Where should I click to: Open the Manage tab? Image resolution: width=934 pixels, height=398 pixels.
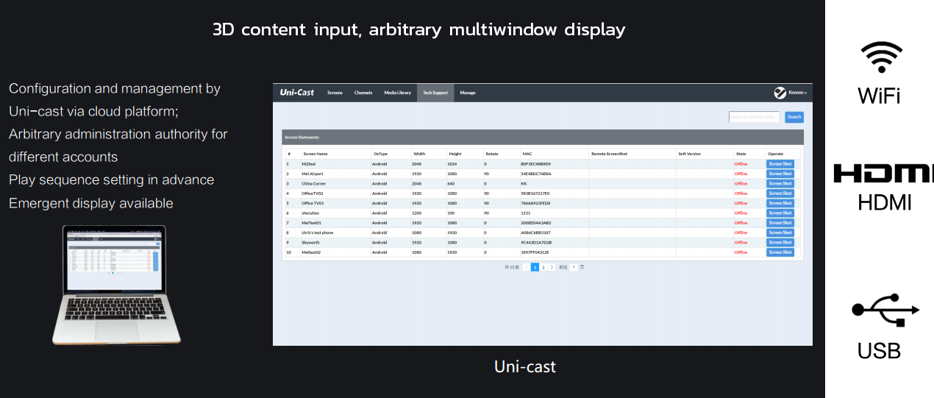pyautogui.click(x=468, y=93)
